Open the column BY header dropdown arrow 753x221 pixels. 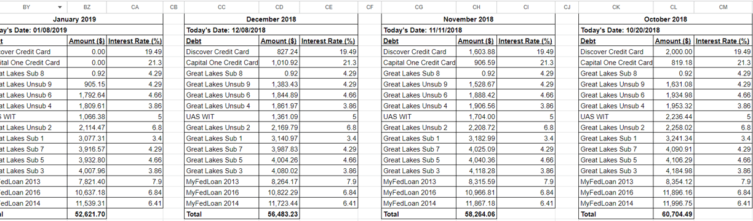click(60, 7)
